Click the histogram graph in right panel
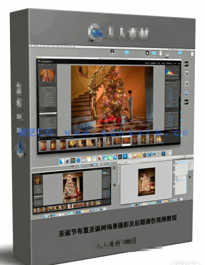 click(x=172, y=72)
